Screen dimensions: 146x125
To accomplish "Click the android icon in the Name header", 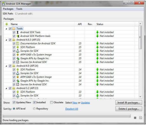I will coord(7,24).
